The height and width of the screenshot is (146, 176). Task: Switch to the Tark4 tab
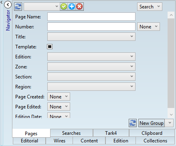tap(111, 133)
